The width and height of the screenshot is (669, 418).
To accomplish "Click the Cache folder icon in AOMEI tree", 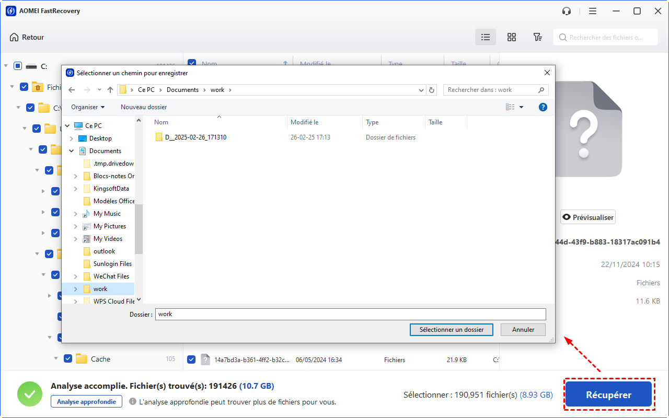I will (82, 359).
